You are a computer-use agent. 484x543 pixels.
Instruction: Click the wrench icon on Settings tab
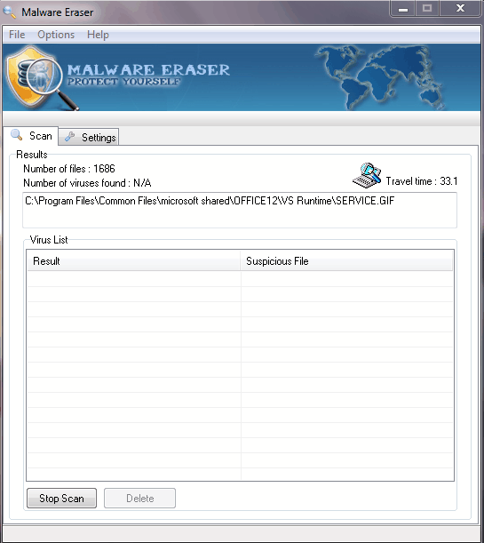click(70, 137)
